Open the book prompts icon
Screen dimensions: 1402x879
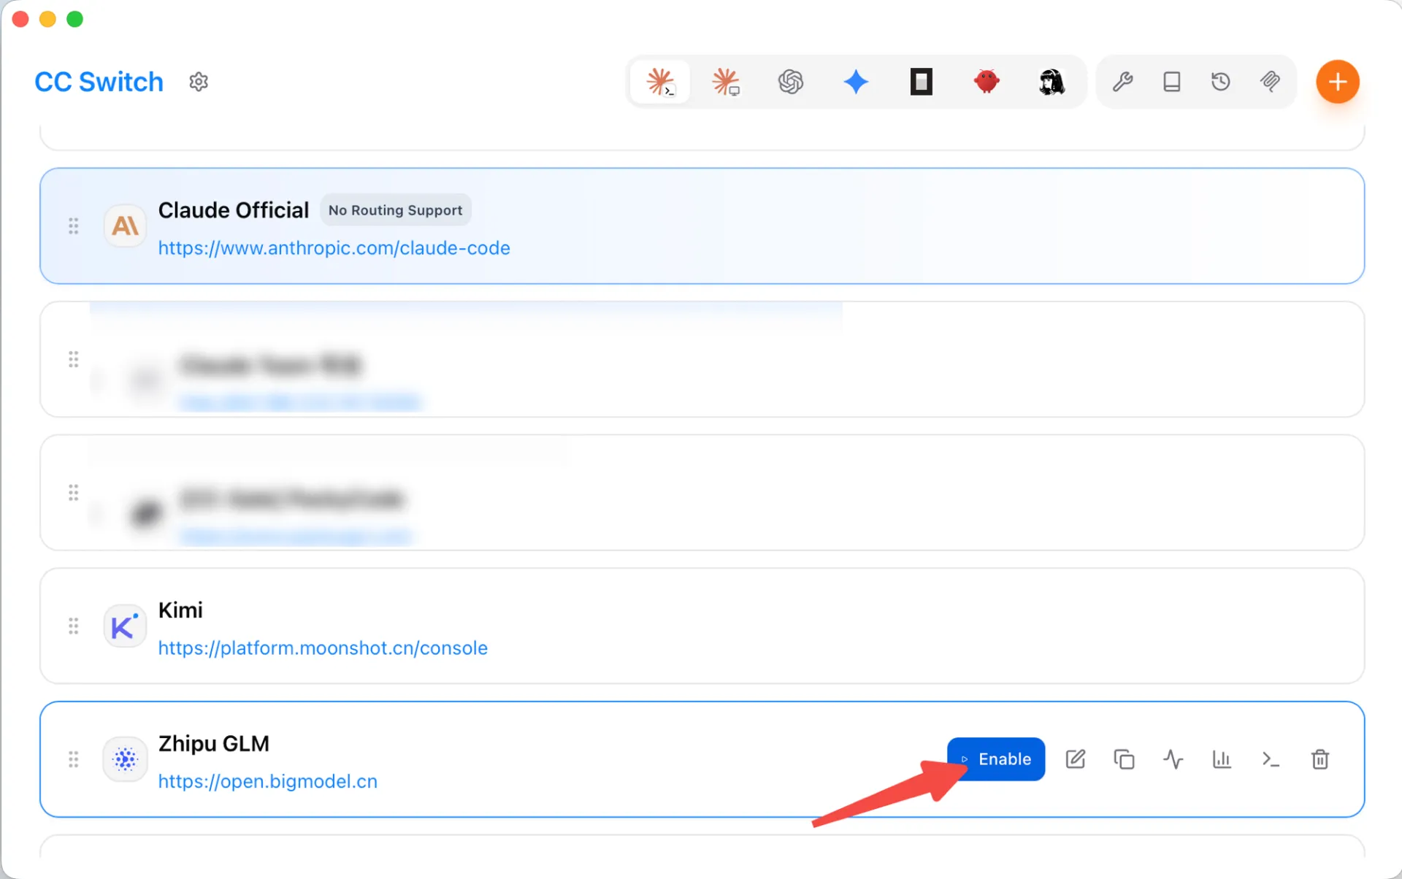coord(1172,82)
